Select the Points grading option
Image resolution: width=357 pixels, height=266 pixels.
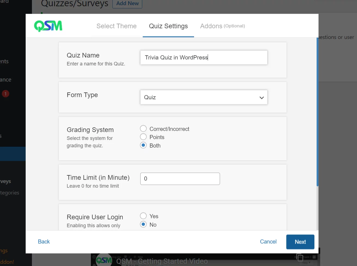point(143,137)
